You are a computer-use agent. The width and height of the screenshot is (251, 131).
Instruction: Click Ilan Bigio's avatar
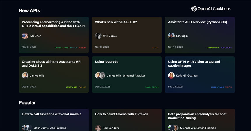[x=171, y=36]
